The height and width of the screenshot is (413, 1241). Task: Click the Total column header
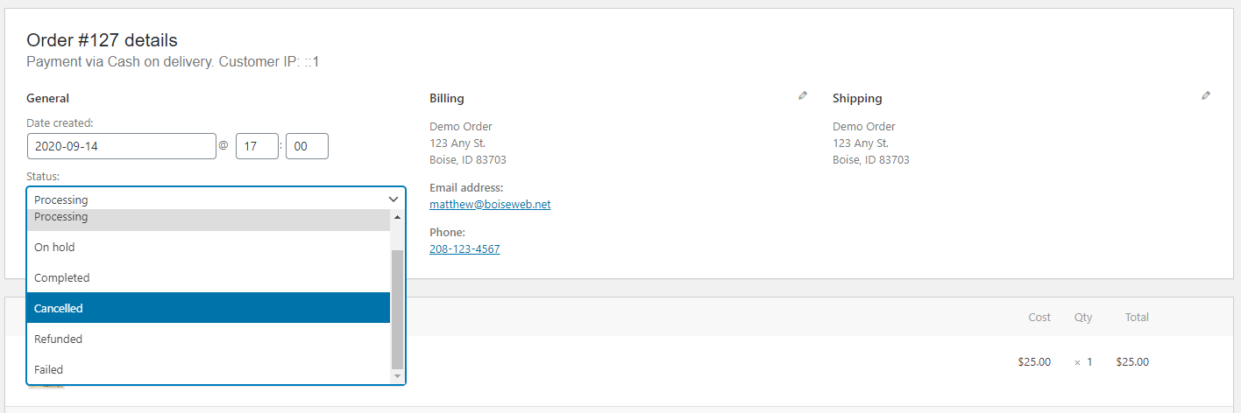point(1137,317)
